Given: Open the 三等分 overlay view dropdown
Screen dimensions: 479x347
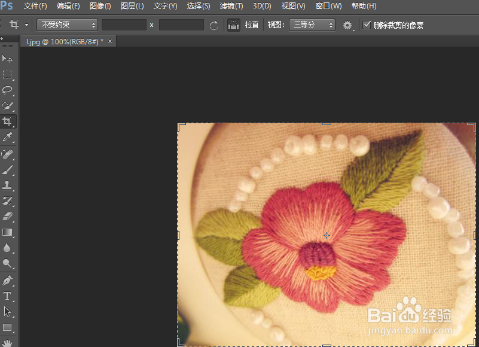Looking at the screenshot, I should click(x=312, y=25).
